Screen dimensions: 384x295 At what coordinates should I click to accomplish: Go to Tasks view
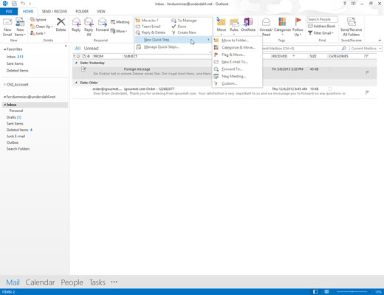(97, 282)
